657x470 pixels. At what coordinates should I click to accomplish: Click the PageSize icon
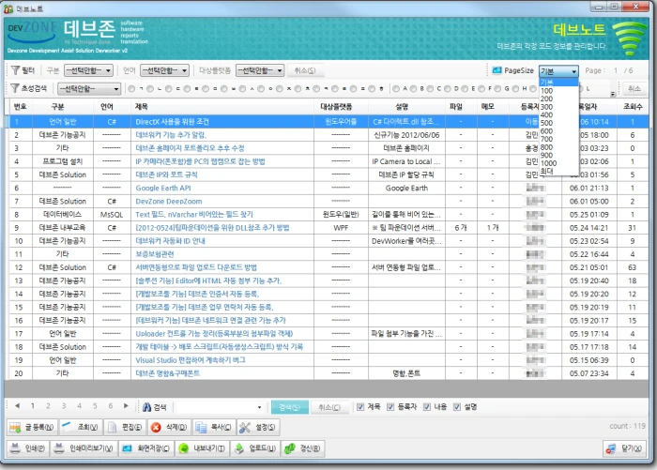point(497,70)
